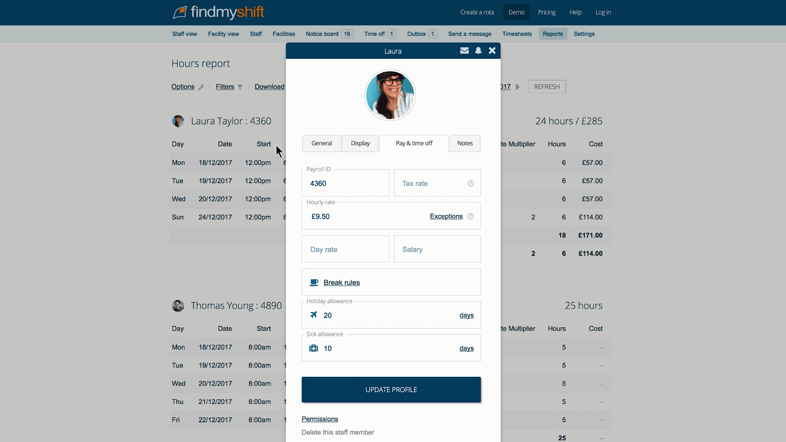Click the airplane holiday allowance icon
Screen dimensions: 786x442
314,315
